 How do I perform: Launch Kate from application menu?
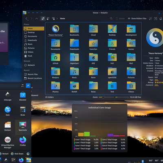click(8, 111)
